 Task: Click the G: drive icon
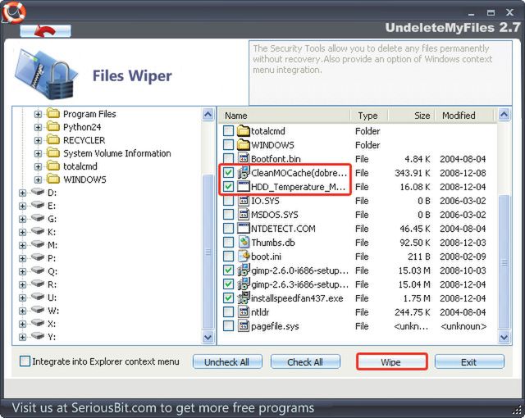pyautogui.click(x=38, y=218)
